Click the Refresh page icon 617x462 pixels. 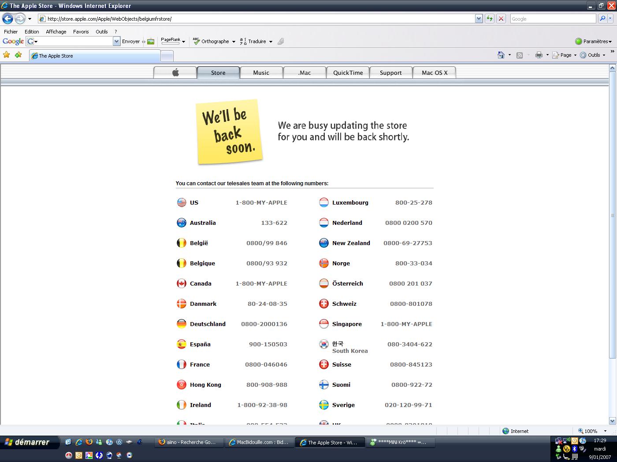point(489,18)
